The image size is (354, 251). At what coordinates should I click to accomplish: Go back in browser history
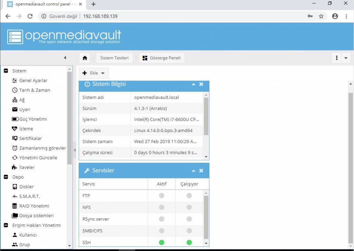tap(8, 16)
